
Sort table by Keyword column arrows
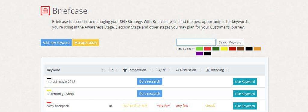pyautogui.click(x=103, y=70)
